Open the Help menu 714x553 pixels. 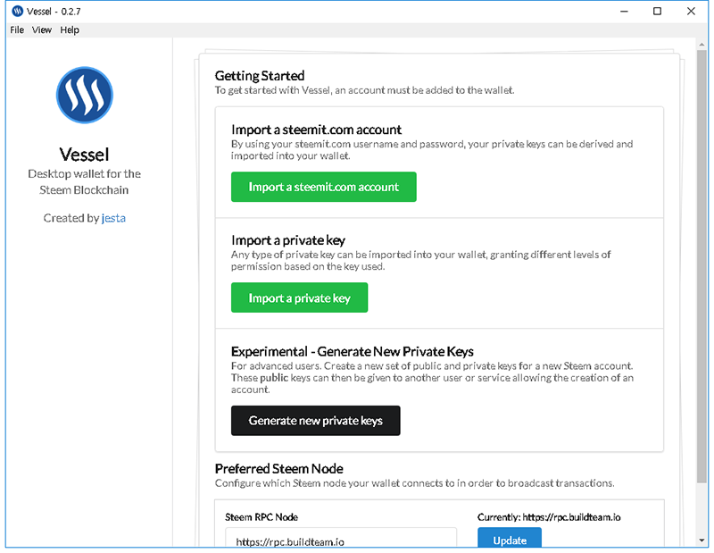[x=70, y=30]
